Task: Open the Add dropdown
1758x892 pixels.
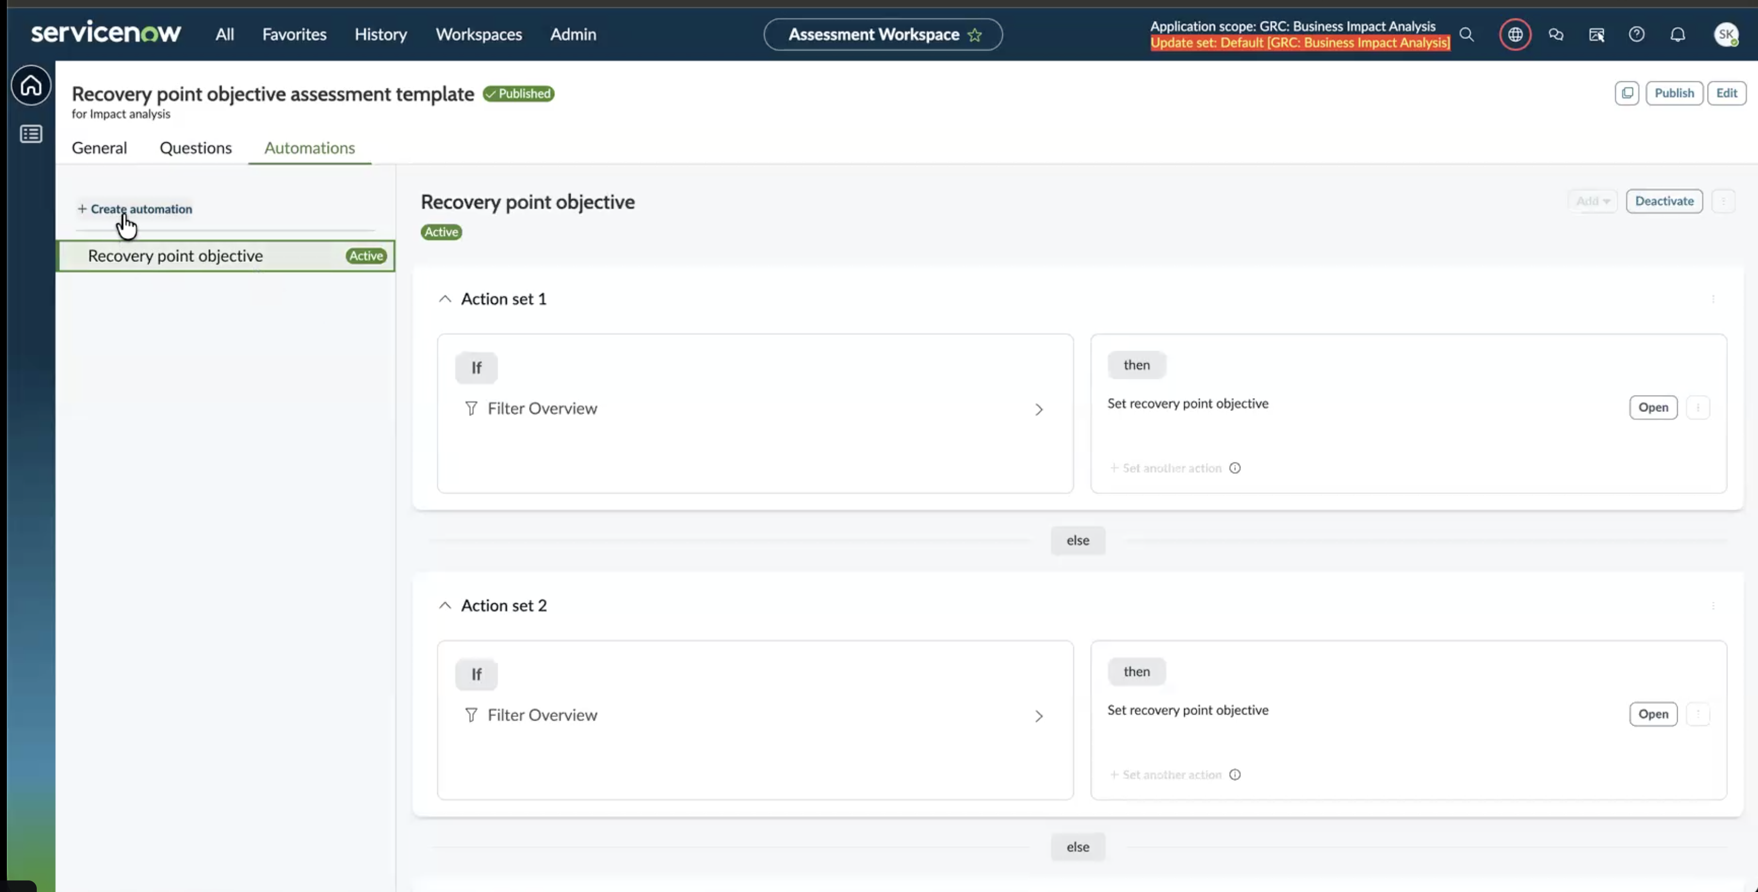Action: pos(1593,201)
